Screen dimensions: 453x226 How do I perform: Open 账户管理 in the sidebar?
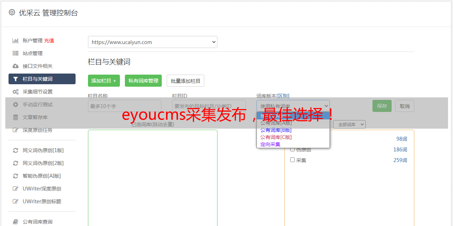[x=33, y=41]
